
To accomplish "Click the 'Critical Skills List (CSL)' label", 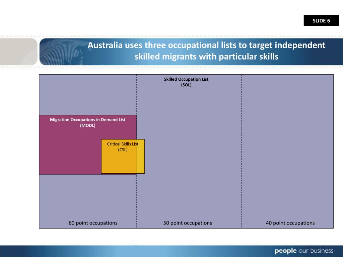I will pos(123,147).
